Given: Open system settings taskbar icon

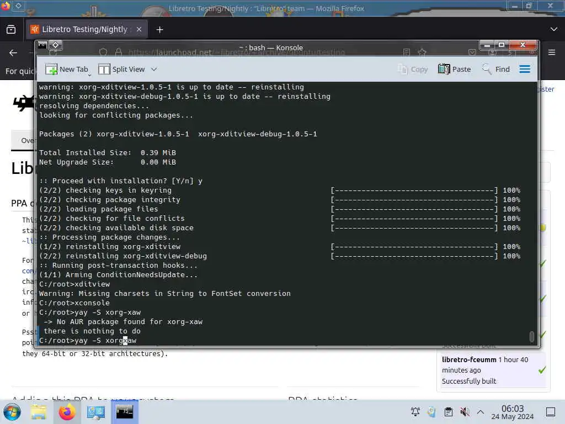Looking at the screenshot, I should pos(96,412).
